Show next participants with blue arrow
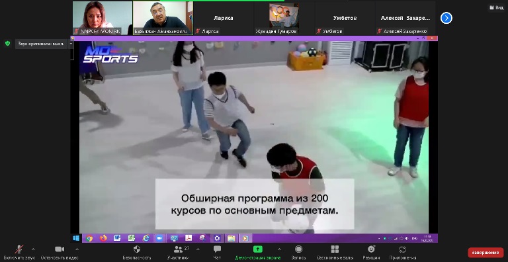The image size is (508, 262). pos(446,18)
